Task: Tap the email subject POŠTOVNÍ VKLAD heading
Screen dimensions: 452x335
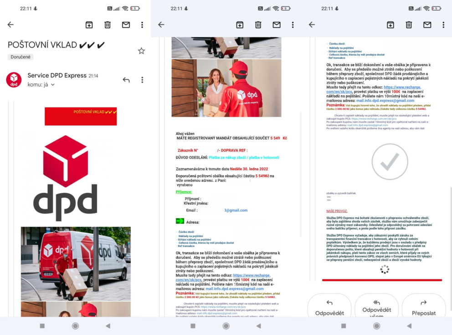Action: pyautogui.click(x=56, y=45)
